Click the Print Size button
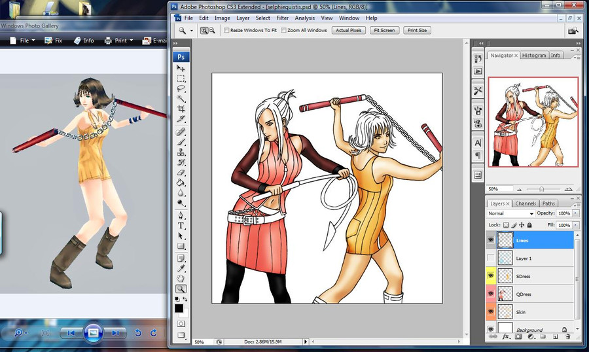 coord(417,31)
